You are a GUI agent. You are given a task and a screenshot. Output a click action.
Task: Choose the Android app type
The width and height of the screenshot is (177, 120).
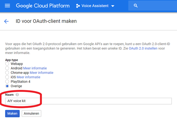pyautogui.click(x=7, y=68)
